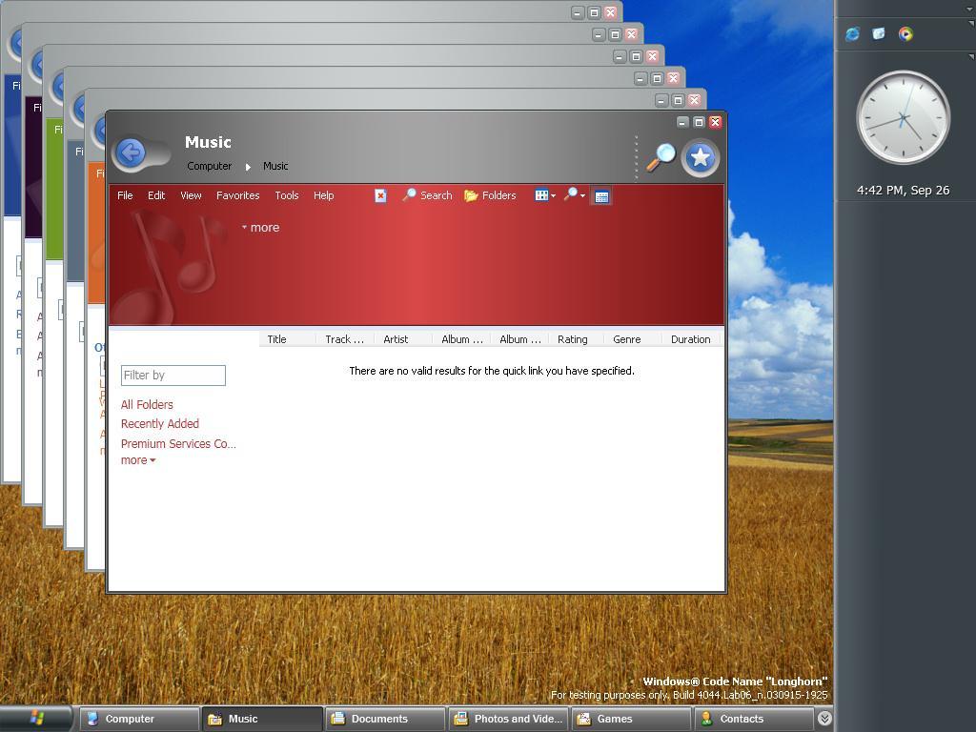
Task: Toggle the preview pane toolbar button
Action: 601,196
